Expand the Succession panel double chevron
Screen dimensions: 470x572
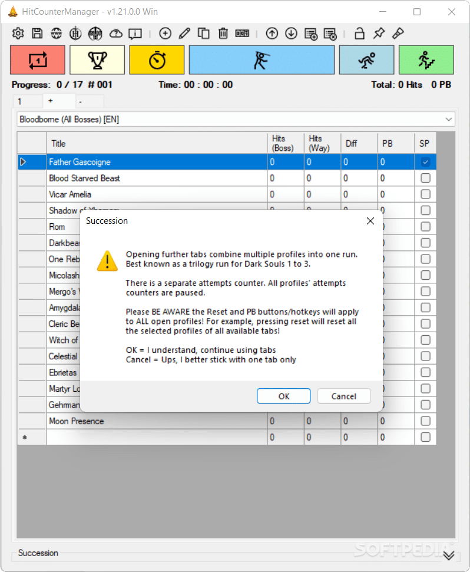(x=449, y=556)
